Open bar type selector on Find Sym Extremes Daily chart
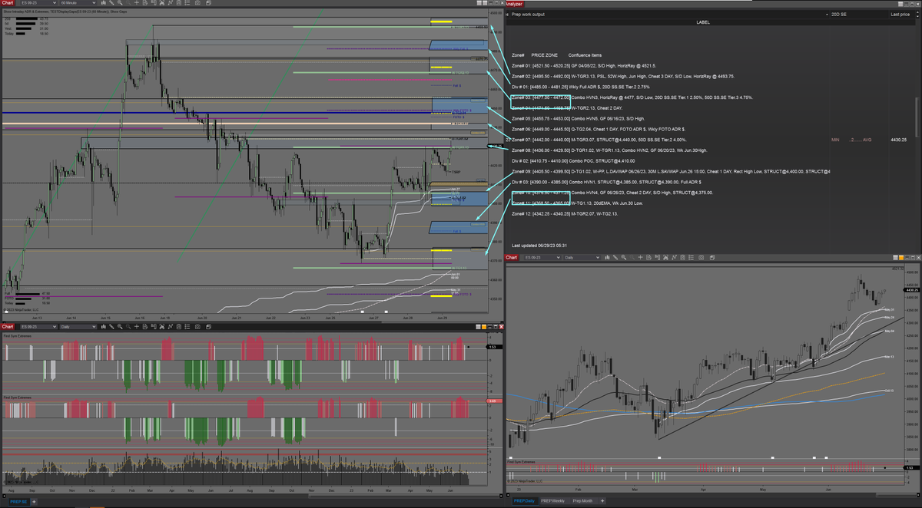The width and height of the screenshot is (922, 508). tap(104, 326)
